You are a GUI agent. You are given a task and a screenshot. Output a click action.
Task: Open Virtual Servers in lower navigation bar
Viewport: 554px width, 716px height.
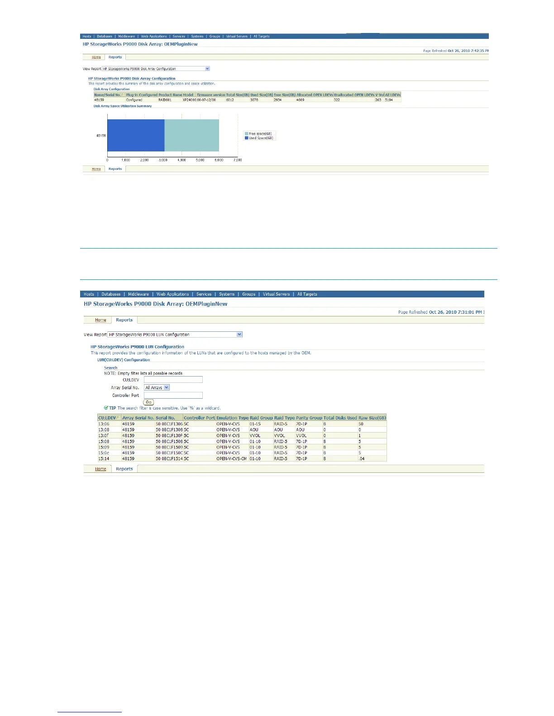[276, 294]
